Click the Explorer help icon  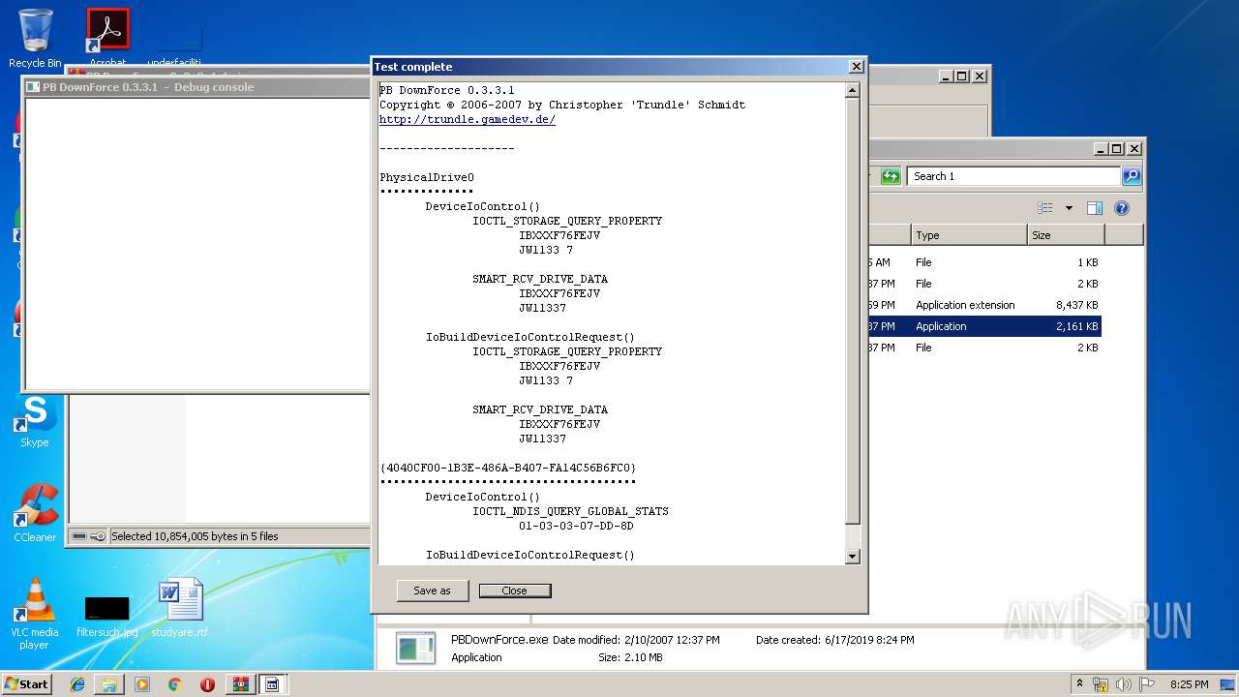click(x=1122, y=208)
